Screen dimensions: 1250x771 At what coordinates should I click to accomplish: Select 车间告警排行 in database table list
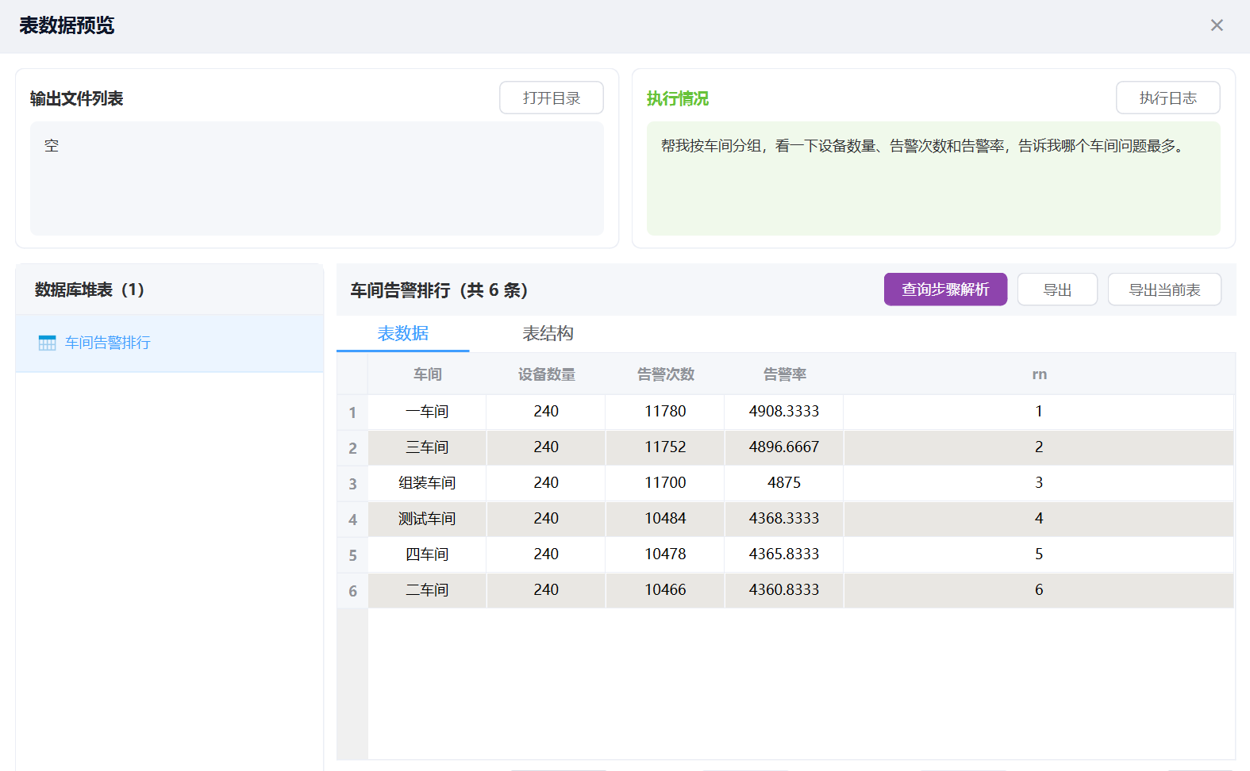point(108,343)
